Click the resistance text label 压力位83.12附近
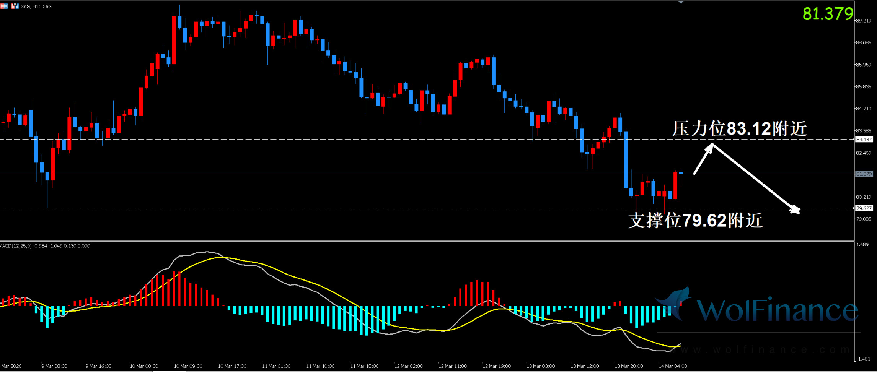The width and height of the screenshot is (877, 372). [739, 128]
